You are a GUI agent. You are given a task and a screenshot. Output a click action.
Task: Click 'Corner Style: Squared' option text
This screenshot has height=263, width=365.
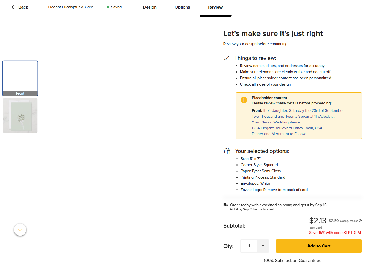click(x=259, y=165)
